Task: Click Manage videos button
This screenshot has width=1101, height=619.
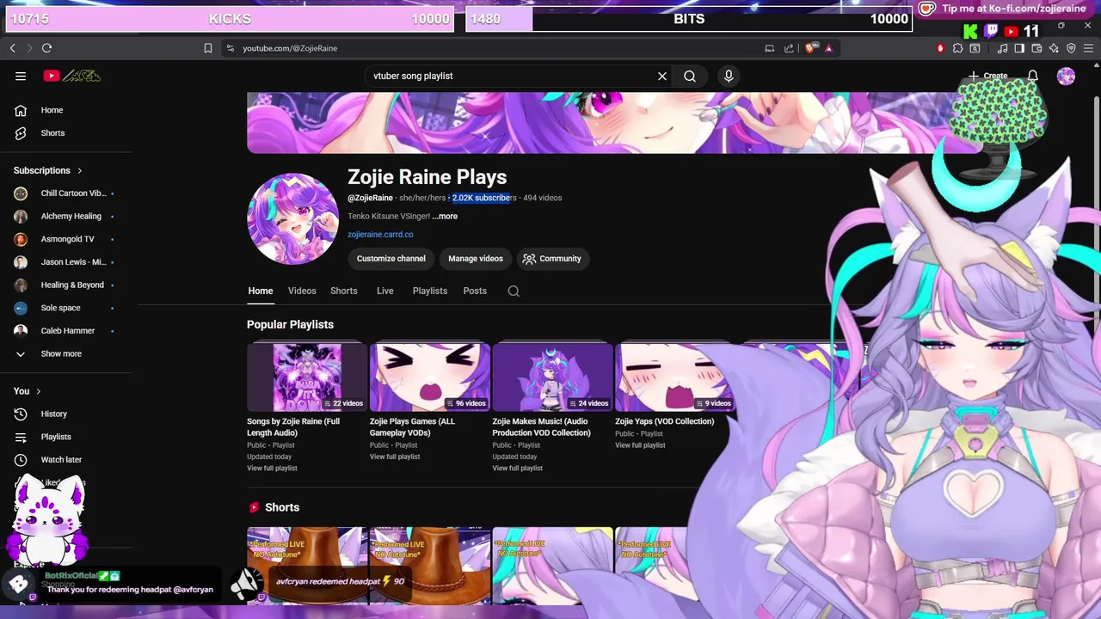Action: click(476, 259)
